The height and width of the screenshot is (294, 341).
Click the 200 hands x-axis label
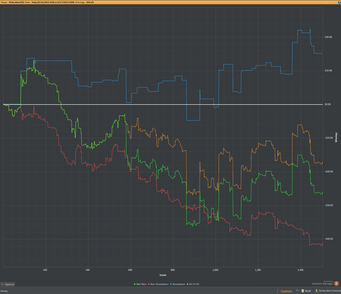[x=45, y=270]
